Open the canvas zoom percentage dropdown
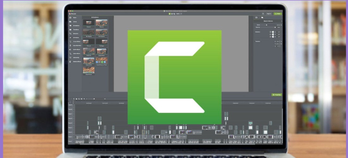This screenshot has height=158, width=348. 179,14
